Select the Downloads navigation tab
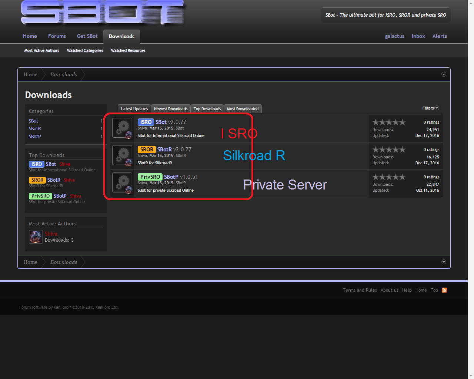This screenshot has height=379, width=474. click(121, 36)
